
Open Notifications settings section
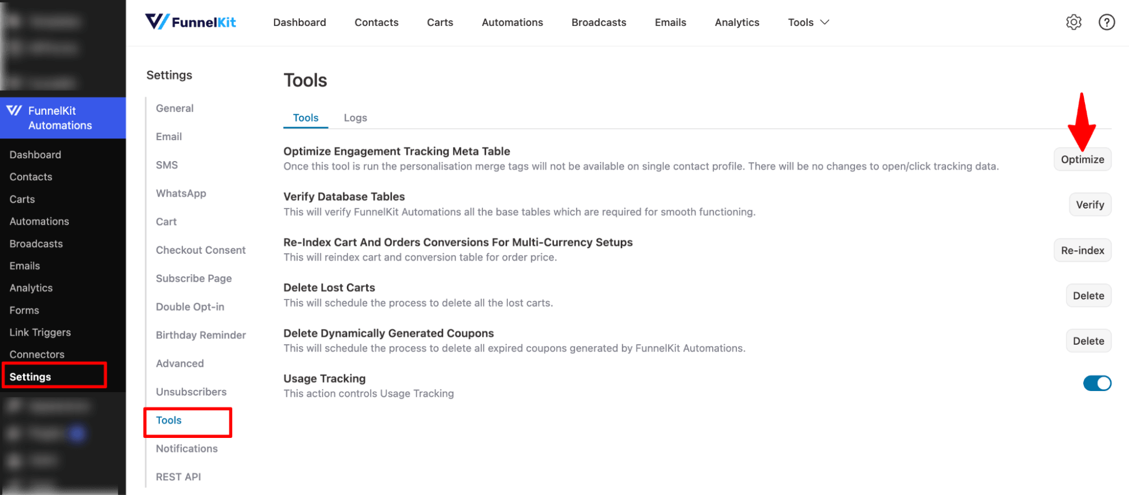(x=186, y=448)
